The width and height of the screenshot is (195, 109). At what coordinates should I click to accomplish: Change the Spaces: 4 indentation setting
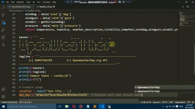pyautogui.click(x=157, y=102)
